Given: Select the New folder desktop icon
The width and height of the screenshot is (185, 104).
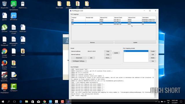Looking at the screenshot, I should pyautogui.click(x=59, y=5).
